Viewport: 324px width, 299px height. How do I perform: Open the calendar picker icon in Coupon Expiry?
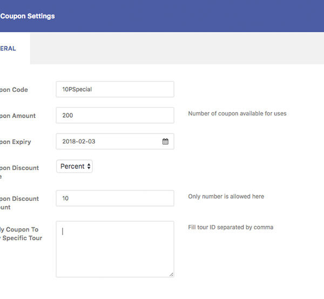(x=165, y=141)
